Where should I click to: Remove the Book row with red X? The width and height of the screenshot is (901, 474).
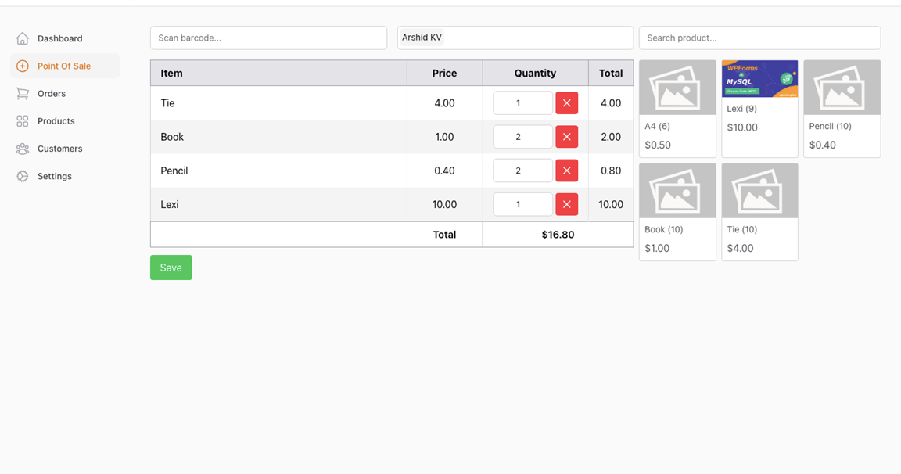click(x=566, y=137)
